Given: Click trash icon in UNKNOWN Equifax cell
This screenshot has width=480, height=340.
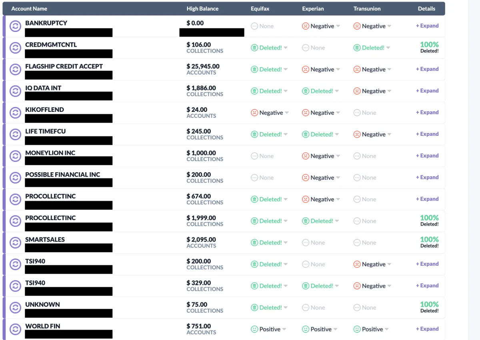Looking at the screenshot, I should coord(254,308).
